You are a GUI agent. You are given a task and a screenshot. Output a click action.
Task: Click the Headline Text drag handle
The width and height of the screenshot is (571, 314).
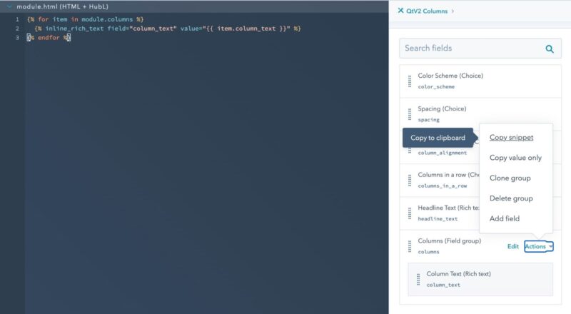pos(409,213)
